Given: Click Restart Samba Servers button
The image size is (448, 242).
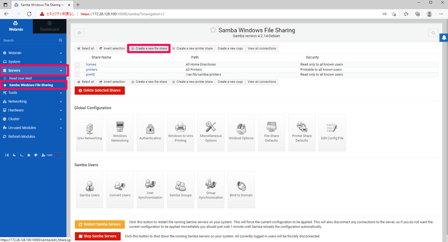Looking at the screenshot, I should pyautogui.click(x=100, y=224).
